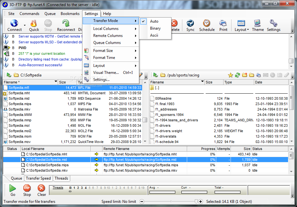Click the printer icon in remote pane toolbar
Image resolution: width=297 pixels, height=207 pixels.
[x=258, y=75]
